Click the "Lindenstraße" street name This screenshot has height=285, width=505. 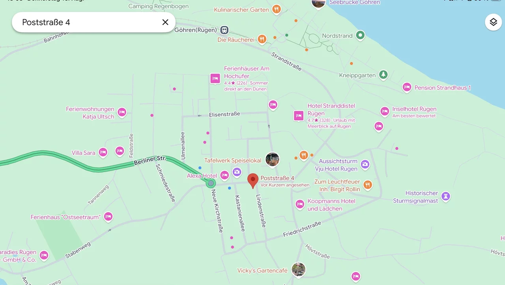(261, 210)
